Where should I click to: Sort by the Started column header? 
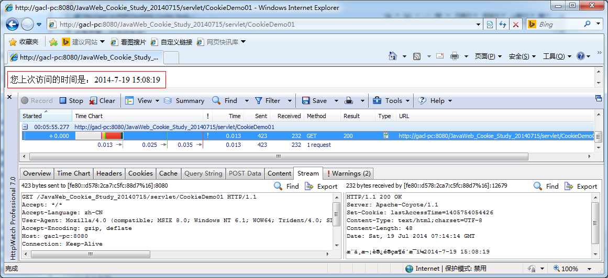(46, 116)
